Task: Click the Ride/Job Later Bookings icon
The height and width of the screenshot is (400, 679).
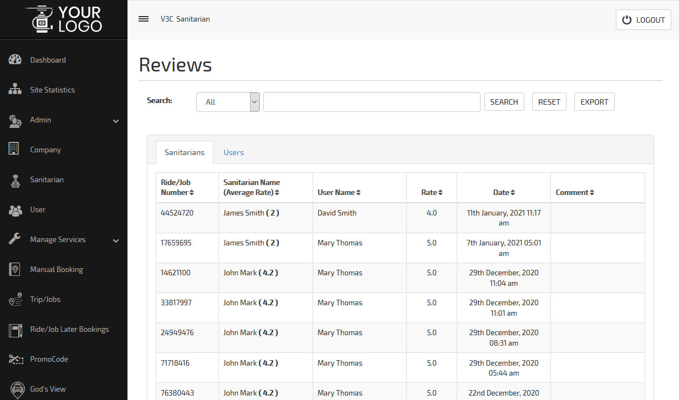Action: [x=15, y=330]
